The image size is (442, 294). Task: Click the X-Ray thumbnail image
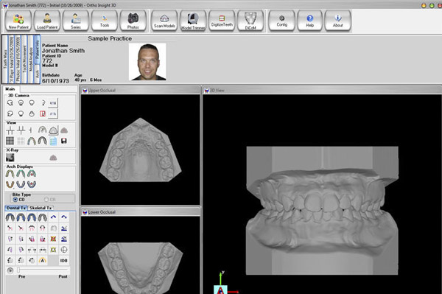pos(10,158)
